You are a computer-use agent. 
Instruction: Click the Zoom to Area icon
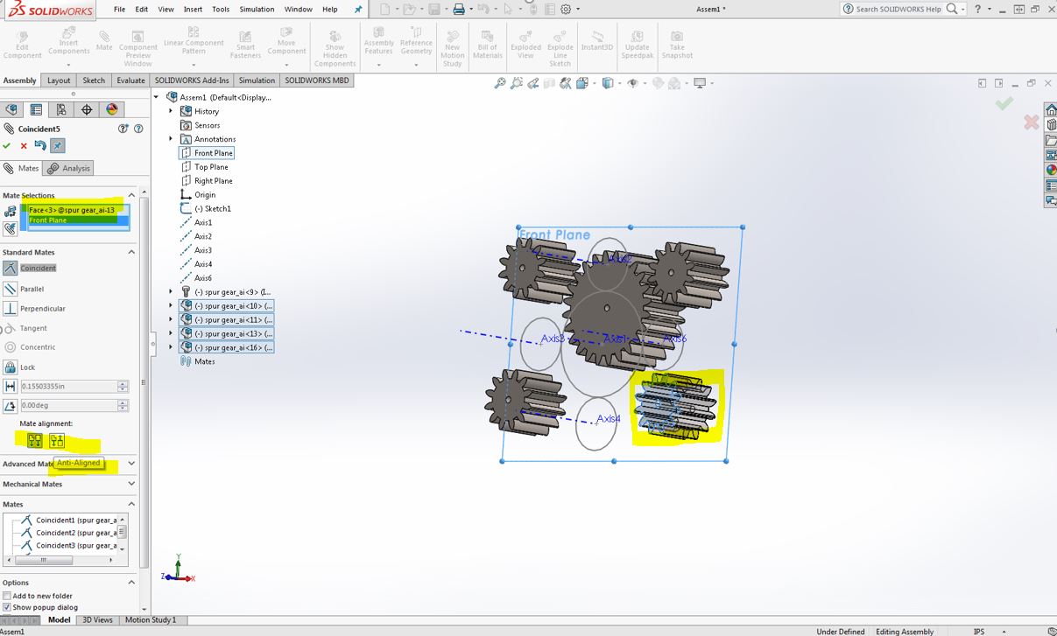pos(517,83)
